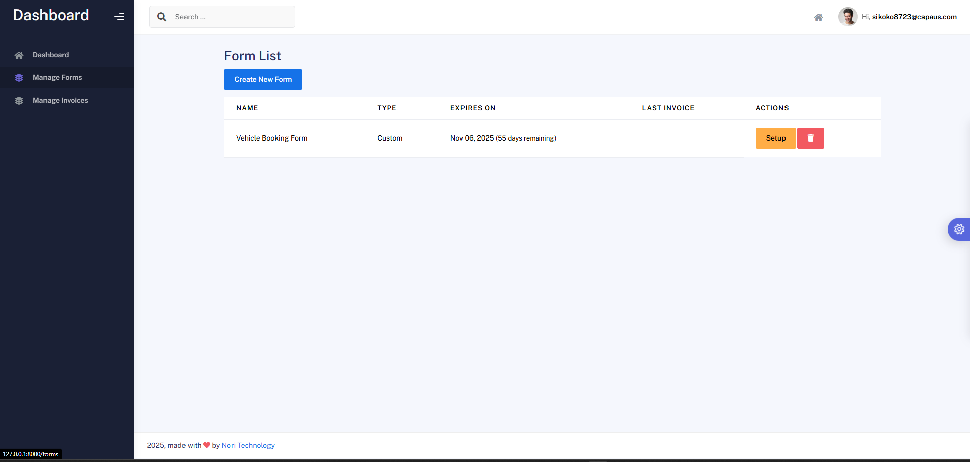Click the layers icon beside Manage Forms

coord(19,78)
